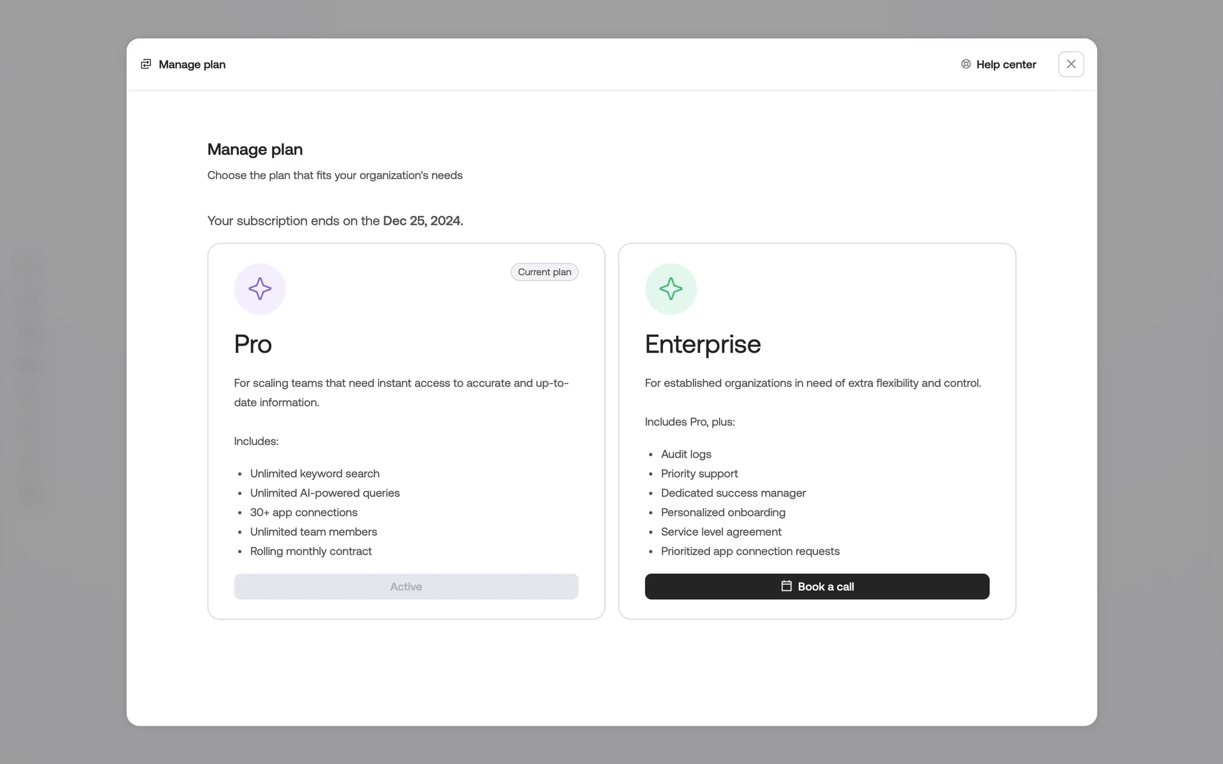The width and height of the screenshot is (1223, 764).
Task: Click the Manage plan title in header bar
Action: tap(192, 64)
